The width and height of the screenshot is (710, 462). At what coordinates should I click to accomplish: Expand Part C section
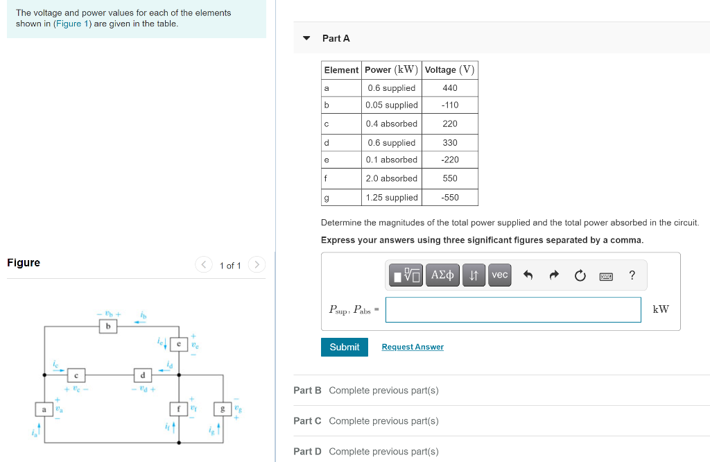click(307, 420)
